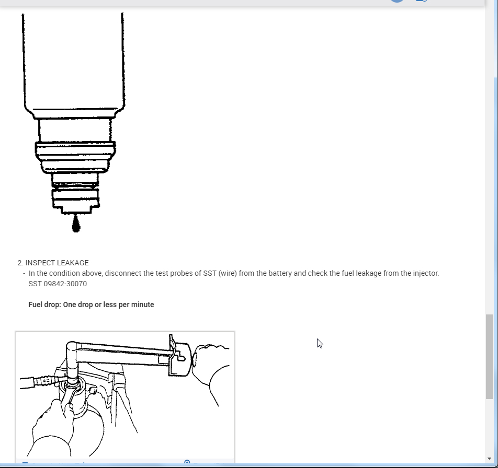Click the scrollbar down arrow at bottom right
Image resolution: width=498 pixels, height=468 pixels.
pos(489,459)
